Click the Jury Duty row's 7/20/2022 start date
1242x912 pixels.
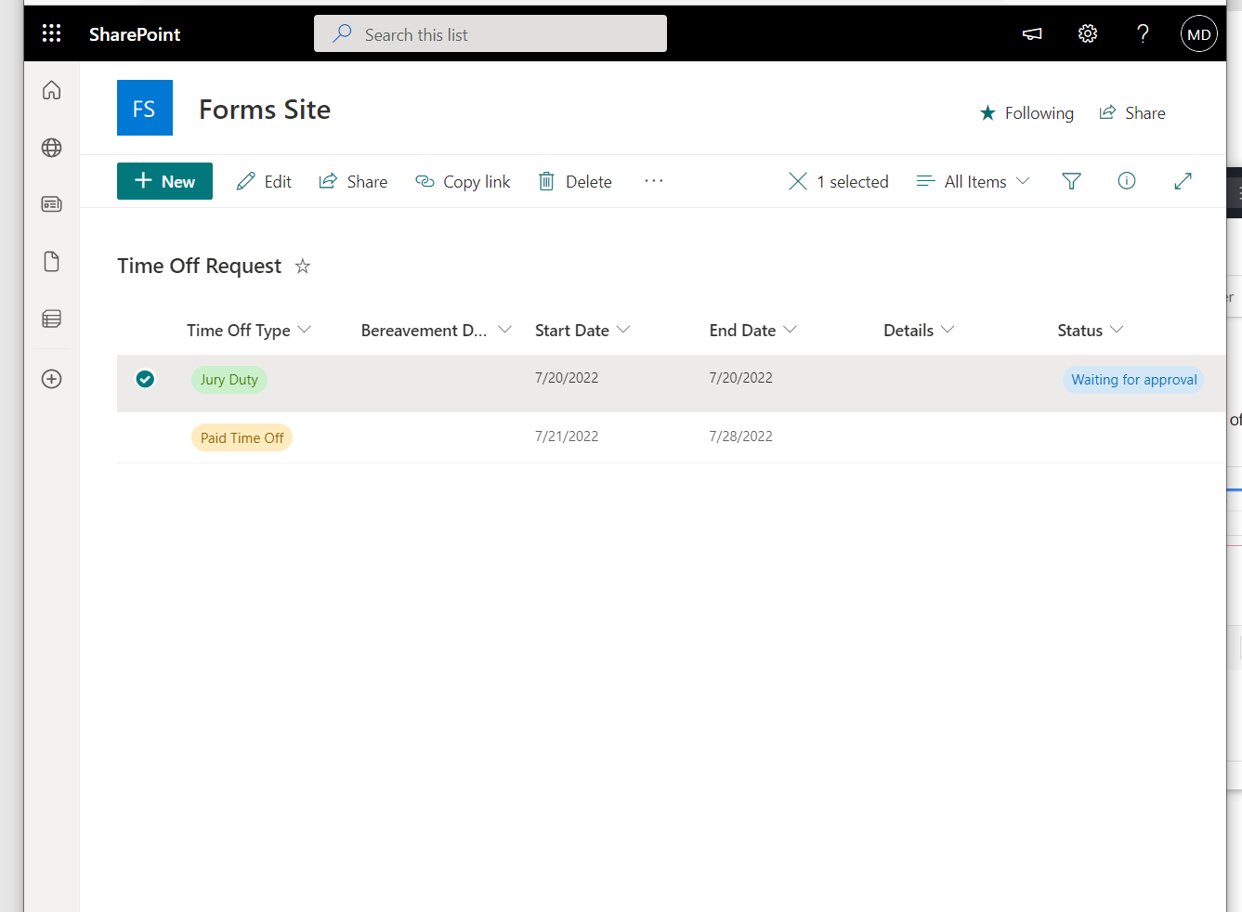pos(567,378)
